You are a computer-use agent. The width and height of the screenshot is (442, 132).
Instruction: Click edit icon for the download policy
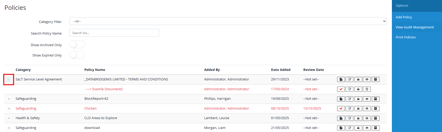[350, 128]
